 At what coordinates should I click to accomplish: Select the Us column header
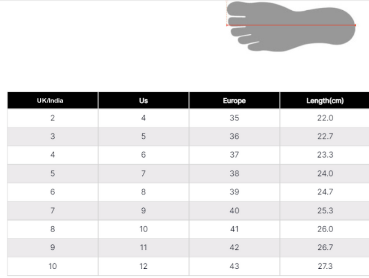pyautogui.click(x=143, y=101)
